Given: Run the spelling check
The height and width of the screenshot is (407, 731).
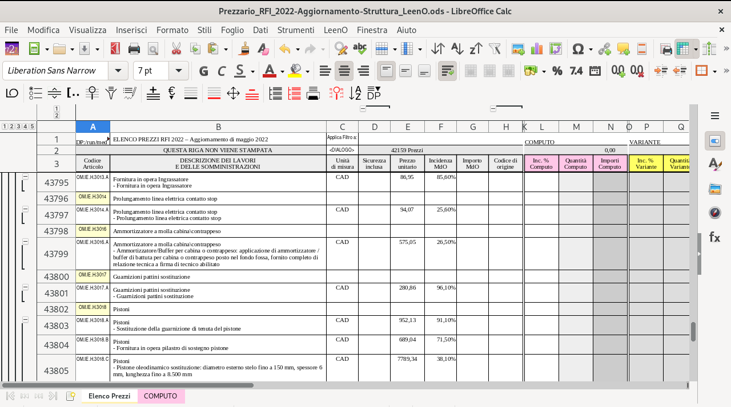Looking at the screenshot, I should pyautogui.click(x=360, y=49).
